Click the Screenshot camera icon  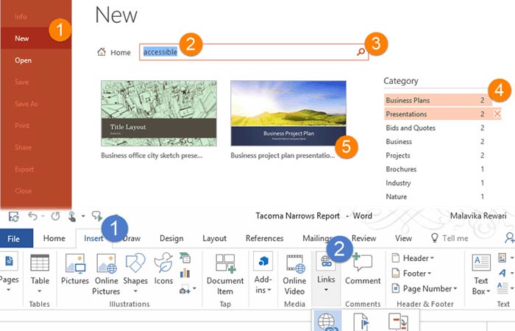185,290
